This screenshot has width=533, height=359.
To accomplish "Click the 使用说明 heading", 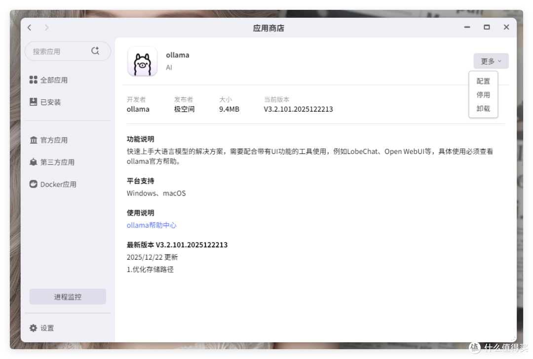I will [140, 213].
